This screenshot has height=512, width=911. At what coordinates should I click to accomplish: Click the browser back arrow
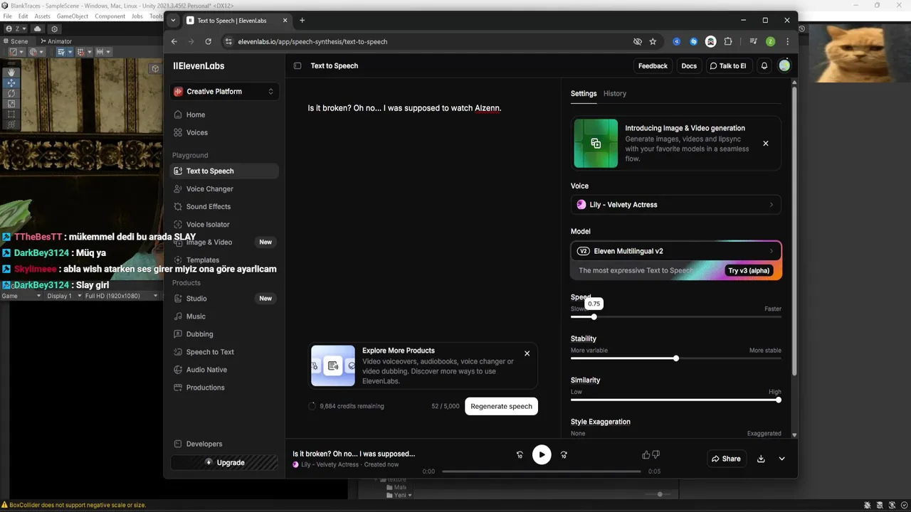click(174, 41)
